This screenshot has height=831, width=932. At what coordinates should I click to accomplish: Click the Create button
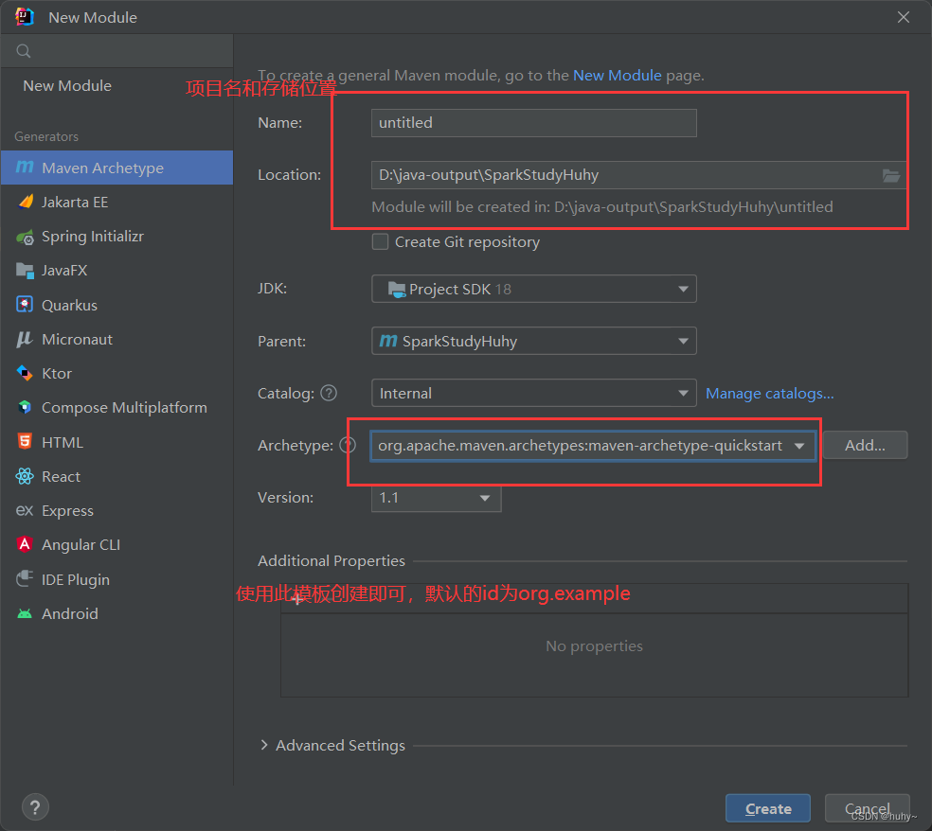(x=768, y=808)
